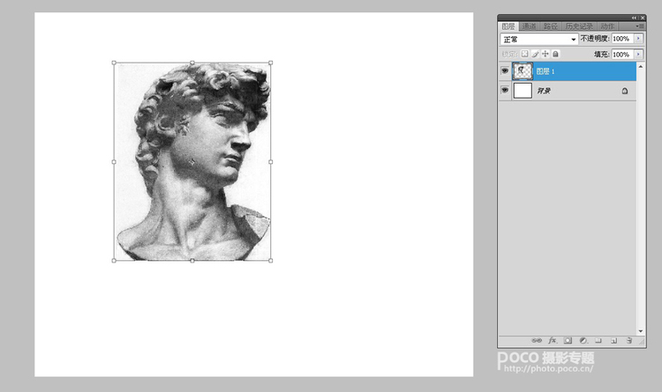Switch to the 动作 tab
Screen dimensions: 662x392
tap(606, 26)
